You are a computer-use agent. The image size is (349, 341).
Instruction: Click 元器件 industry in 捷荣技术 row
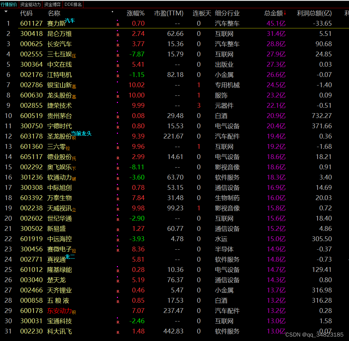point(224,106)
